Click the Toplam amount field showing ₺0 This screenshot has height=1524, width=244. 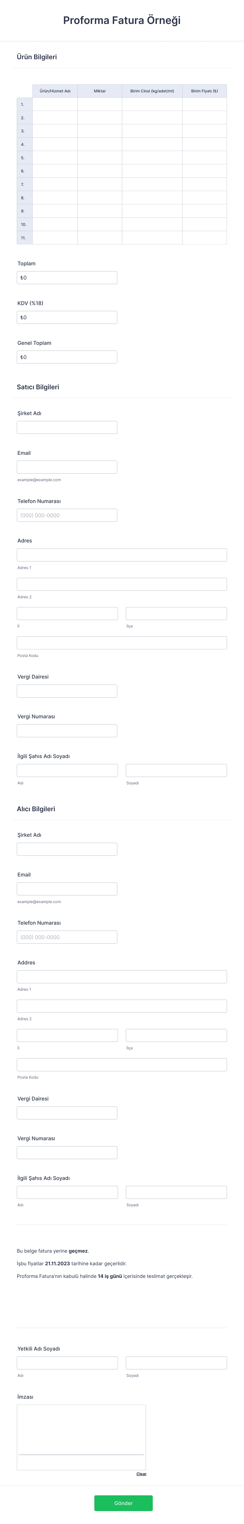[x=67, y=277]
